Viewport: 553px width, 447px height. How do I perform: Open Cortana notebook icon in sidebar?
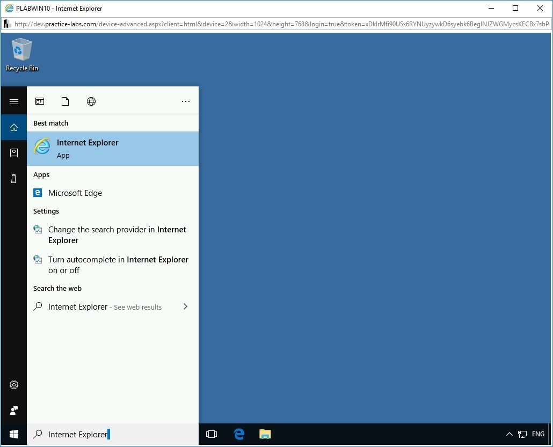pyautogui.click(x=13, y=152)
